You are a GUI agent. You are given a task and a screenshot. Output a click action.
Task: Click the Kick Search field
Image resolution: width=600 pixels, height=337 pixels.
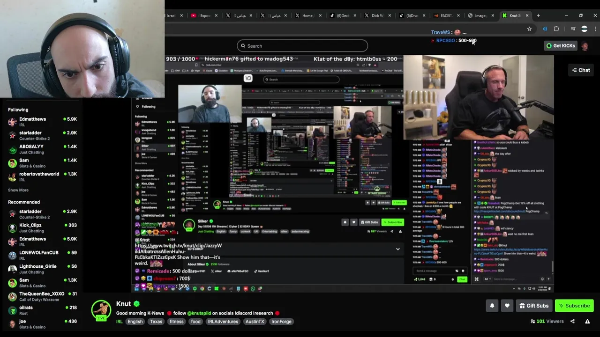pyautogui.click(x=302, y=46)
